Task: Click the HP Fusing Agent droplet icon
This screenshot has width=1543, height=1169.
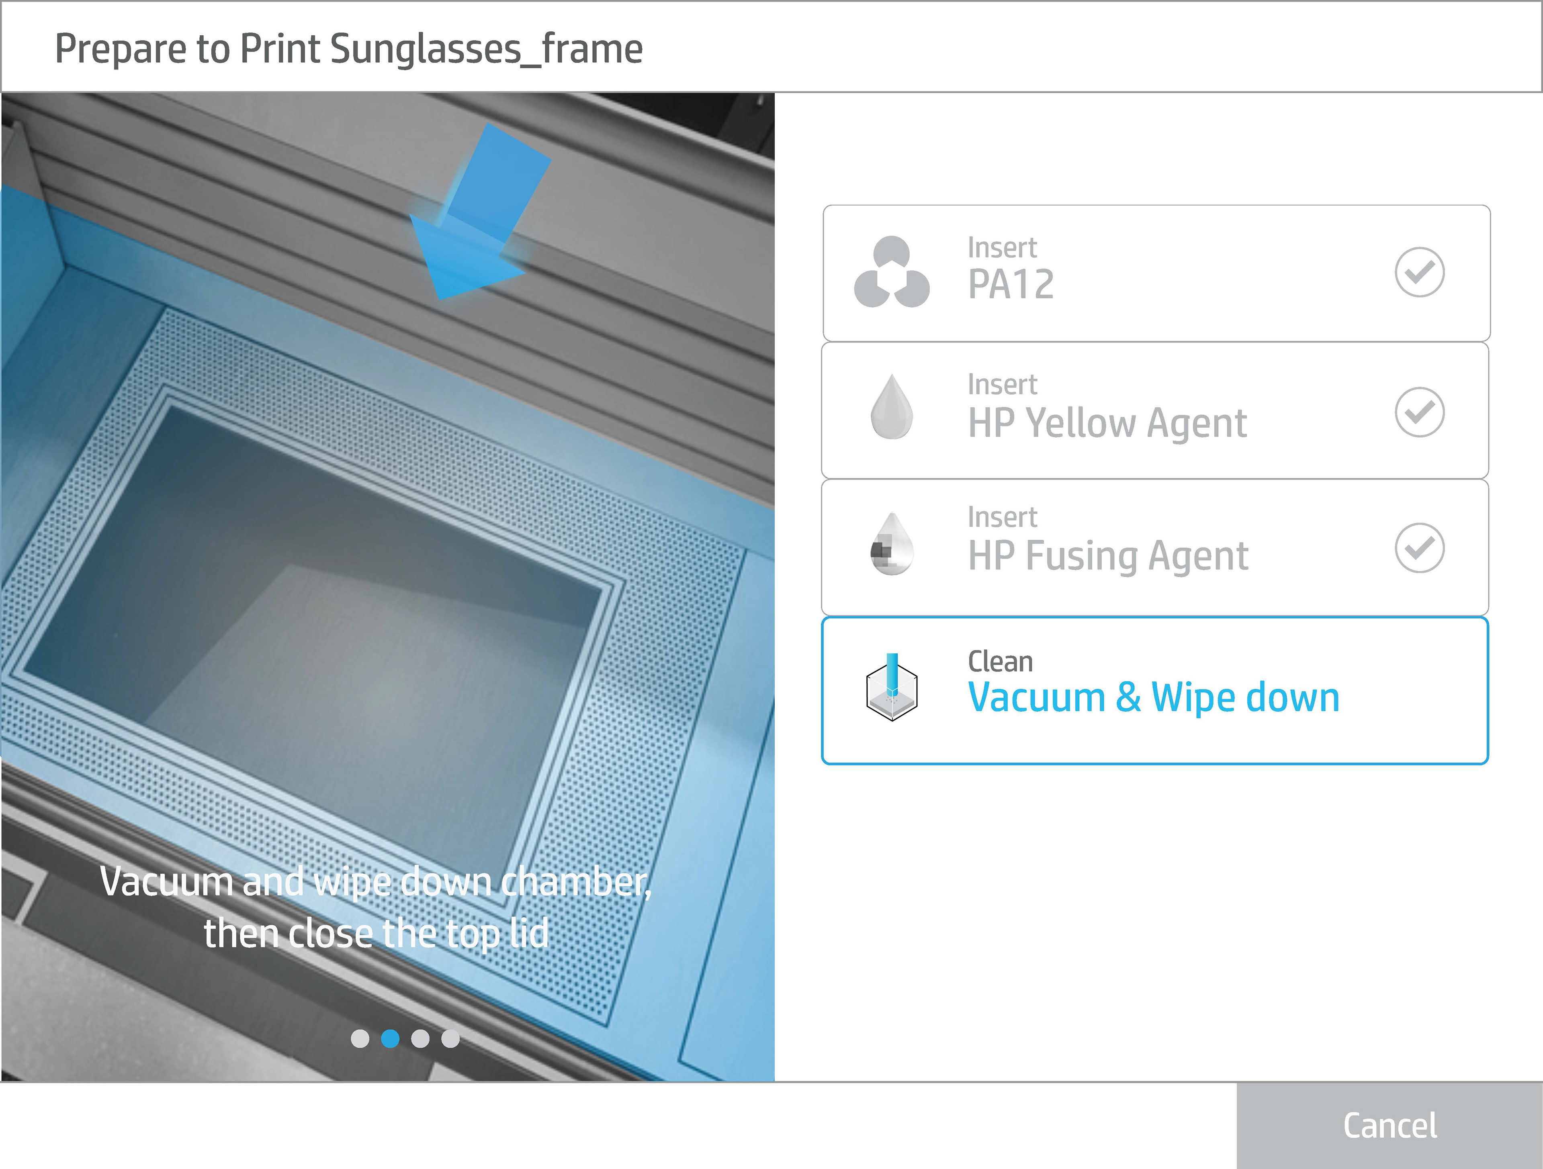Action: point(892,544)
